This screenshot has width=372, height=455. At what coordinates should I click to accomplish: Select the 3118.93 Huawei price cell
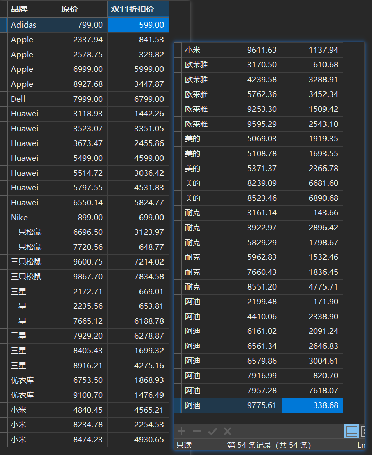coord(83,114)
